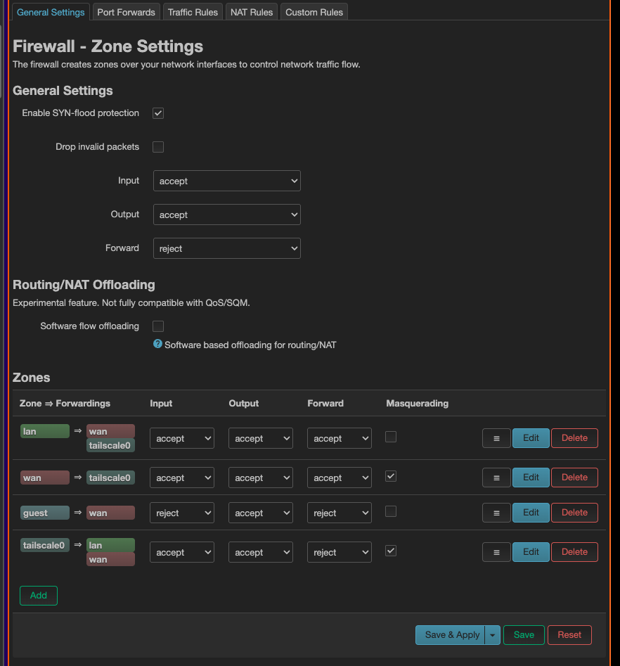This screenshot has width=620, height=666.
Task: Click the drag handle icon for tailscale0 zone
Action: point(496,552)
